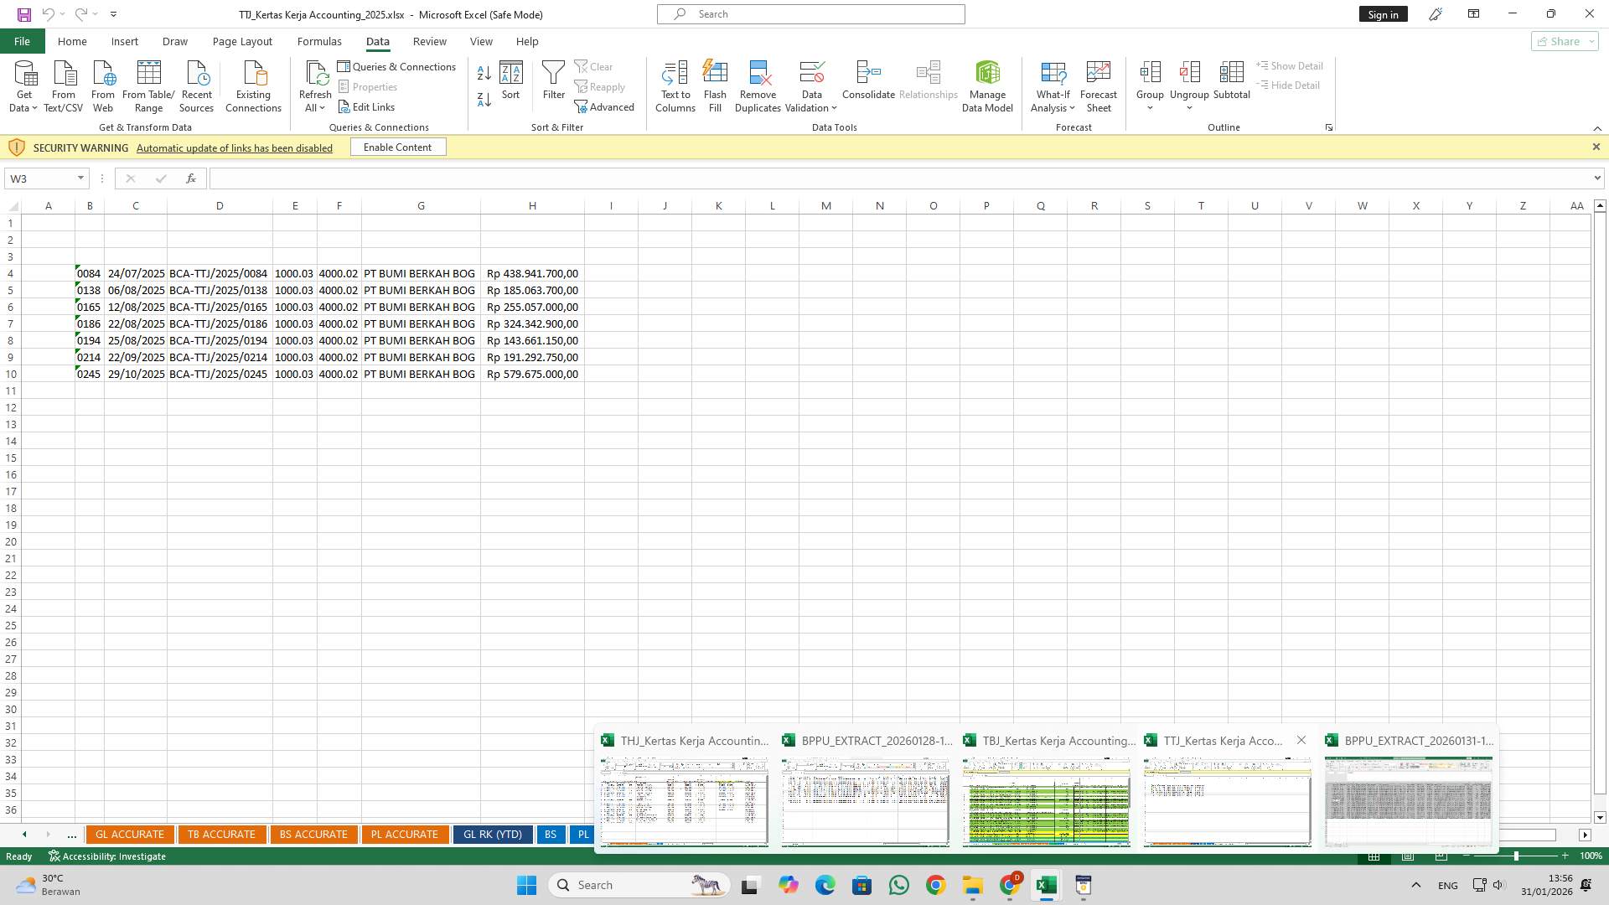
Task: Switch to the Formulas ribbon tab
Action: pyautogui.click(x=319, y=41)
